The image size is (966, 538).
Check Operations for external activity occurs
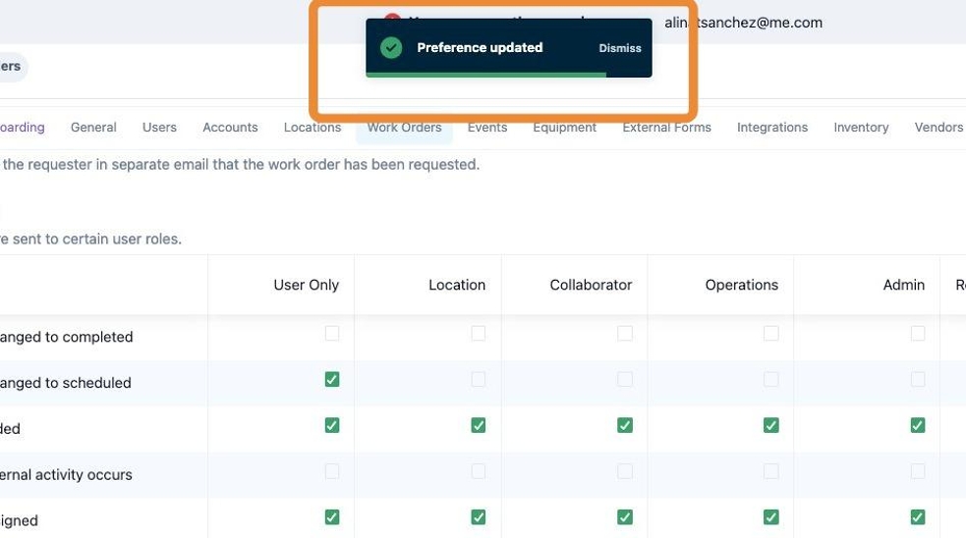click(770, 471)
